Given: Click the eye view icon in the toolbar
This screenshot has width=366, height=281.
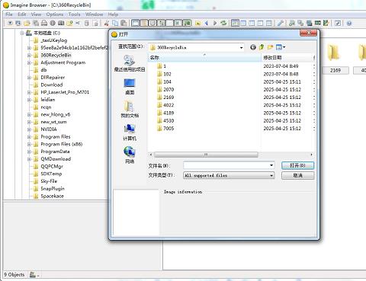Looking at the screenshot, I should pyautogui.click(x=10, y=24).
